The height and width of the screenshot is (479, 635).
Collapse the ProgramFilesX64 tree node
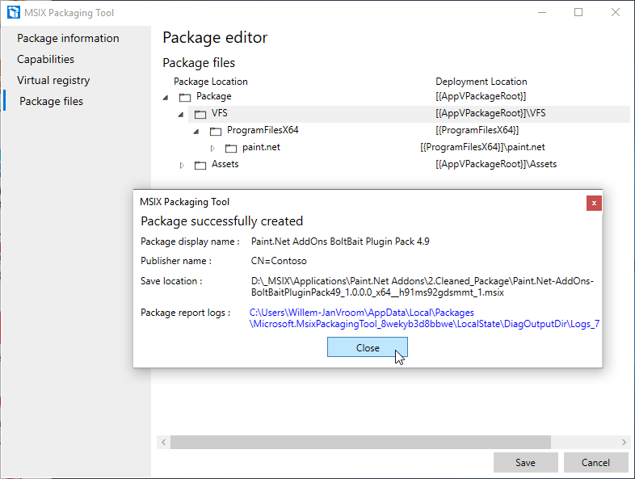coord(196,131)
